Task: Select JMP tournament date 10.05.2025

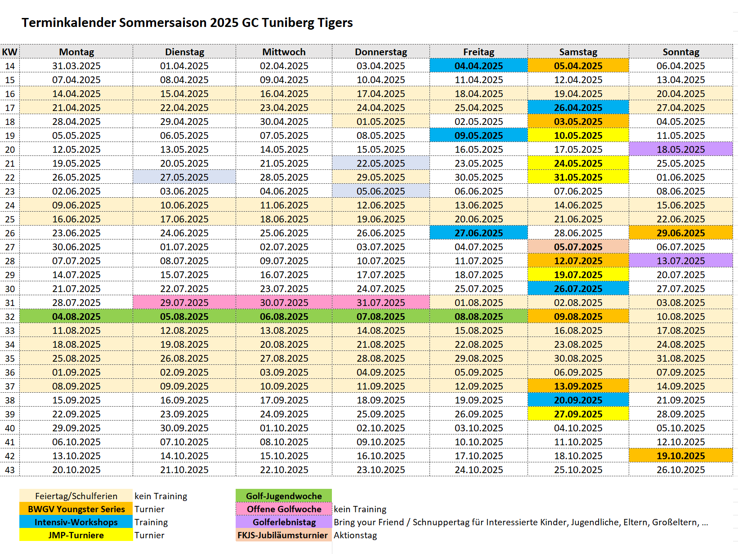Action: [x=578, y=135]
